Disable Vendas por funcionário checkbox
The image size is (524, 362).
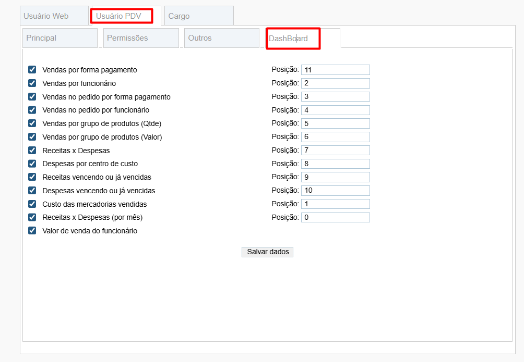pos(32,83)
